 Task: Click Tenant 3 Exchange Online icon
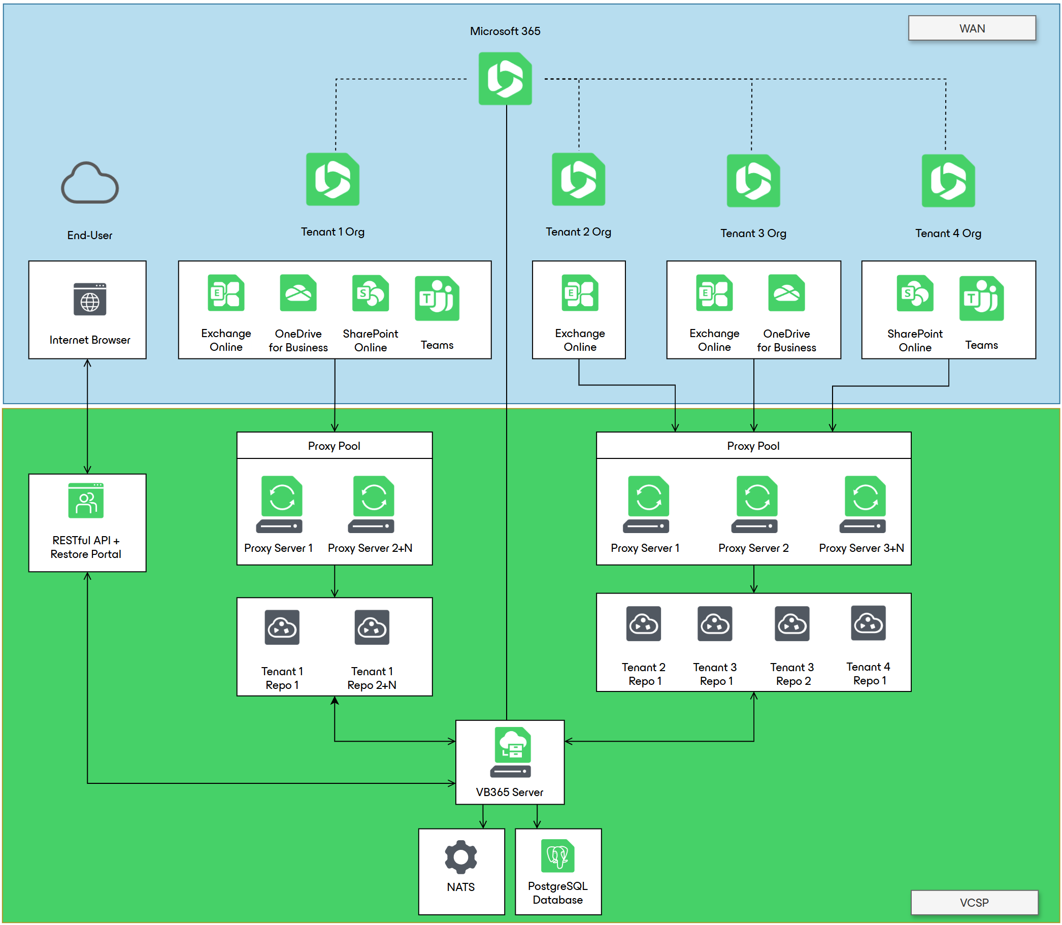[x=714, y=292]
